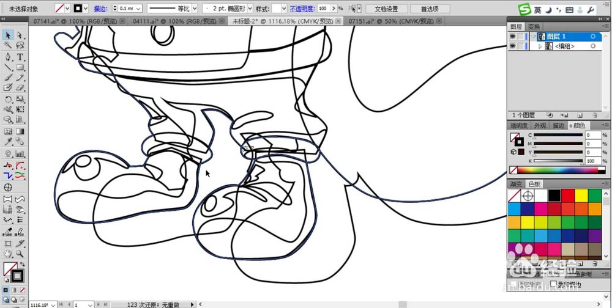Select the Eraser tool
The height and width of the screenshot is (308, 612).
tap(20, 88)
